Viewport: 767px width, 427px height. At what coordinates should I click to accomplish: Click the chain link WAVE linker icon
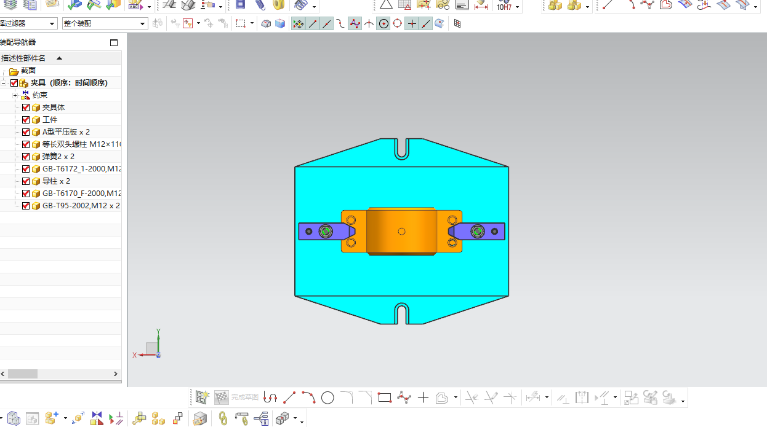[223, 418]
